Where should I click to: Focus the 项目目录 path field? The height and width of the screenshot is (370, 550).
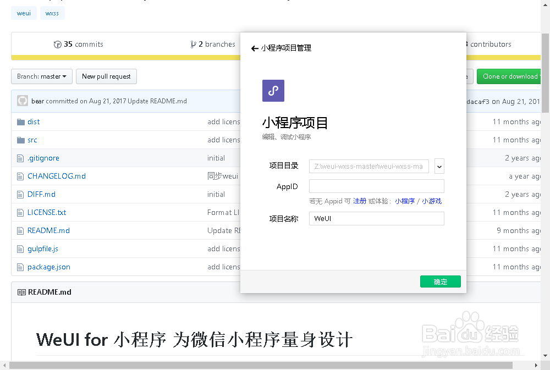[369, 166]
